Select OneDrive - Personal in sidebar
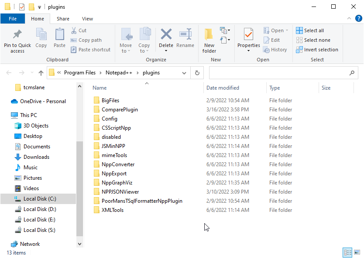The height and width of the screenshot is (258, 364). [x=43, y=101]
